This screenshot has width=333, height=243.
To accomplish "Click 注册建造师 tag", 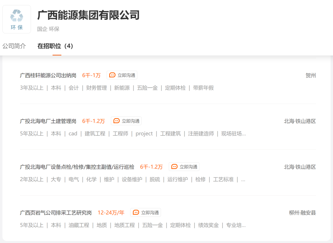I will pyautogui.click(x=201, y=134).
